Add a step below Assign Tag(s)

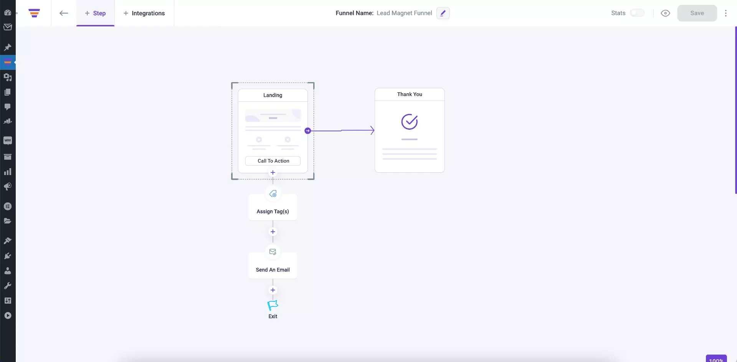pos(273,232)
